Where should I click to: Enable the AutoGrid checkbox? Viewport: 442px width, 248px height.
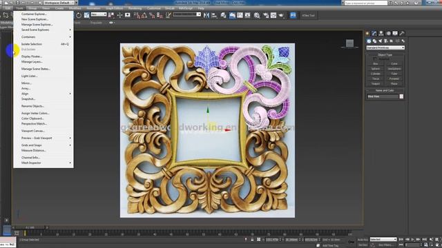(x=374, y=59)
